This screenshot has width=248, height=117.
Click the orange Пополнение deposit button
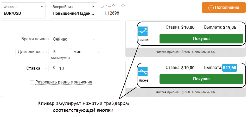coord(224,8)
